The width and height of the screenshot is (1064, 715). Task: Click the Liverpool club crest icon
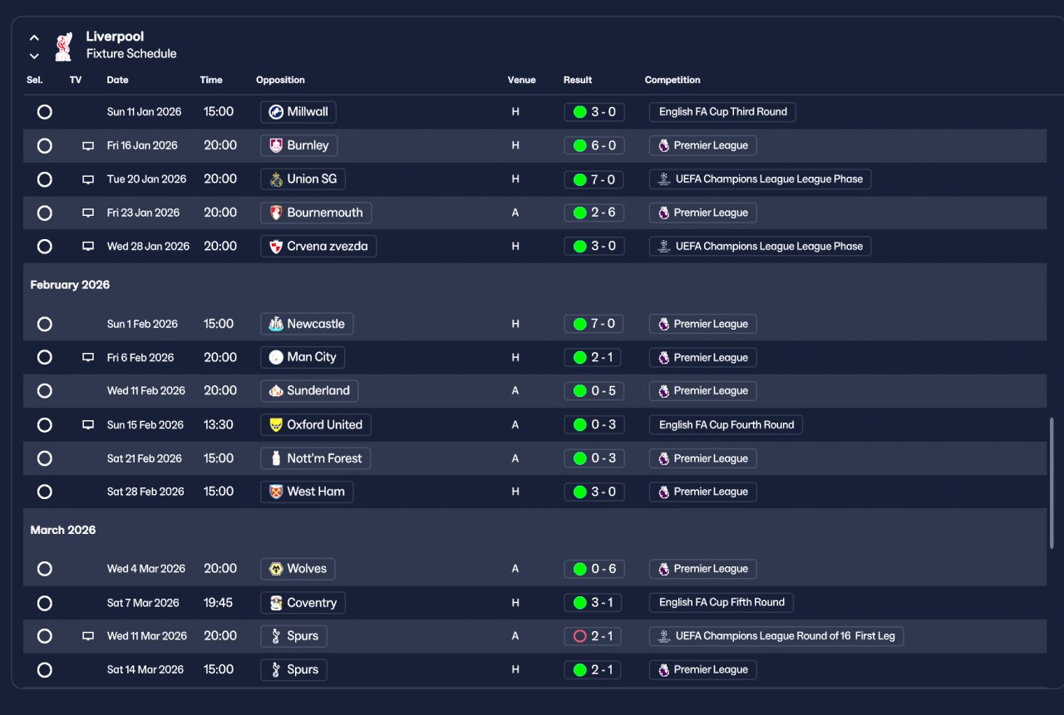(x=63, y=46)
